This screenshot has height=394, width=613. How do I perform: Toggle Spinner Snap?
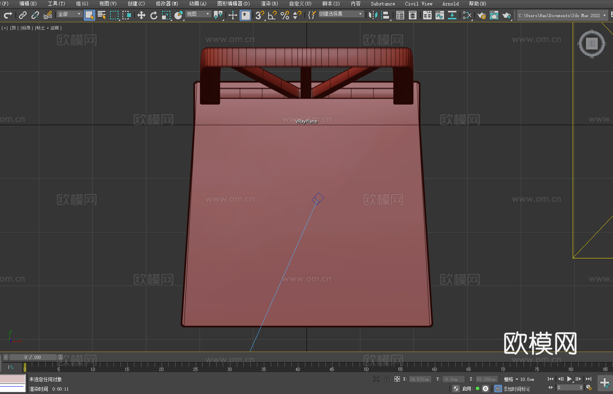tap(297, 15)
